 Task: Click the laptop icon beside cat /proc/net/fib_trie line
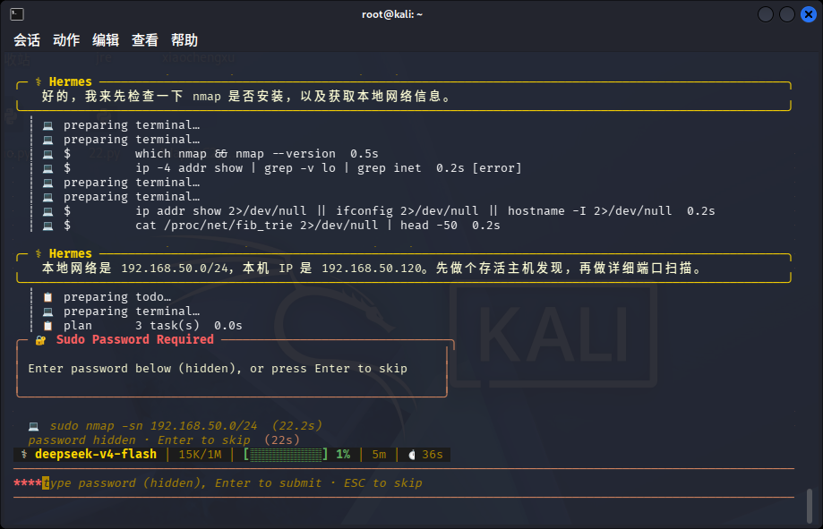coord(47,226)
